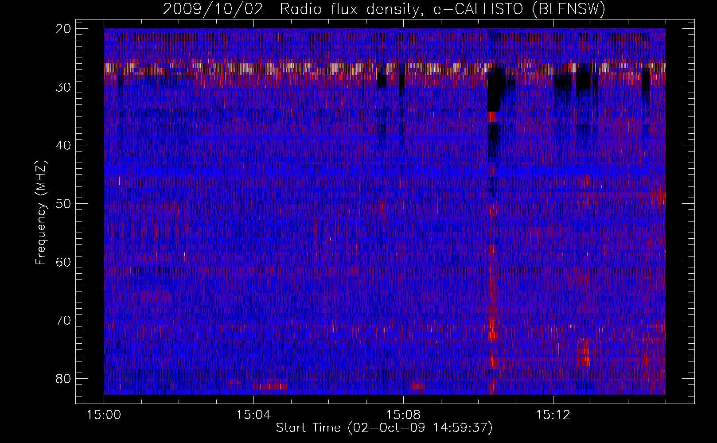Image resolution: width=717 pixels, height=443 pixels.
Task: Select the 15:04 time tick label
Action: tap(253, 415)
